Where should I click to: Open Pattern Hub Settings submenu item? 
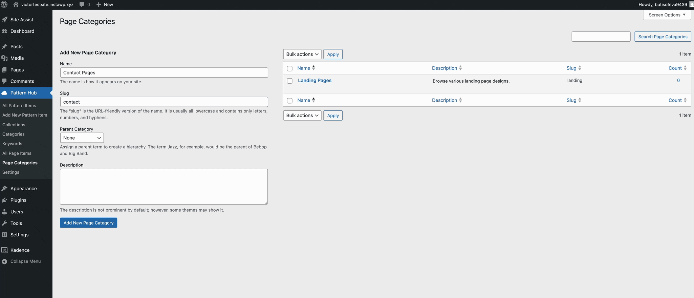tap(11, 172)
